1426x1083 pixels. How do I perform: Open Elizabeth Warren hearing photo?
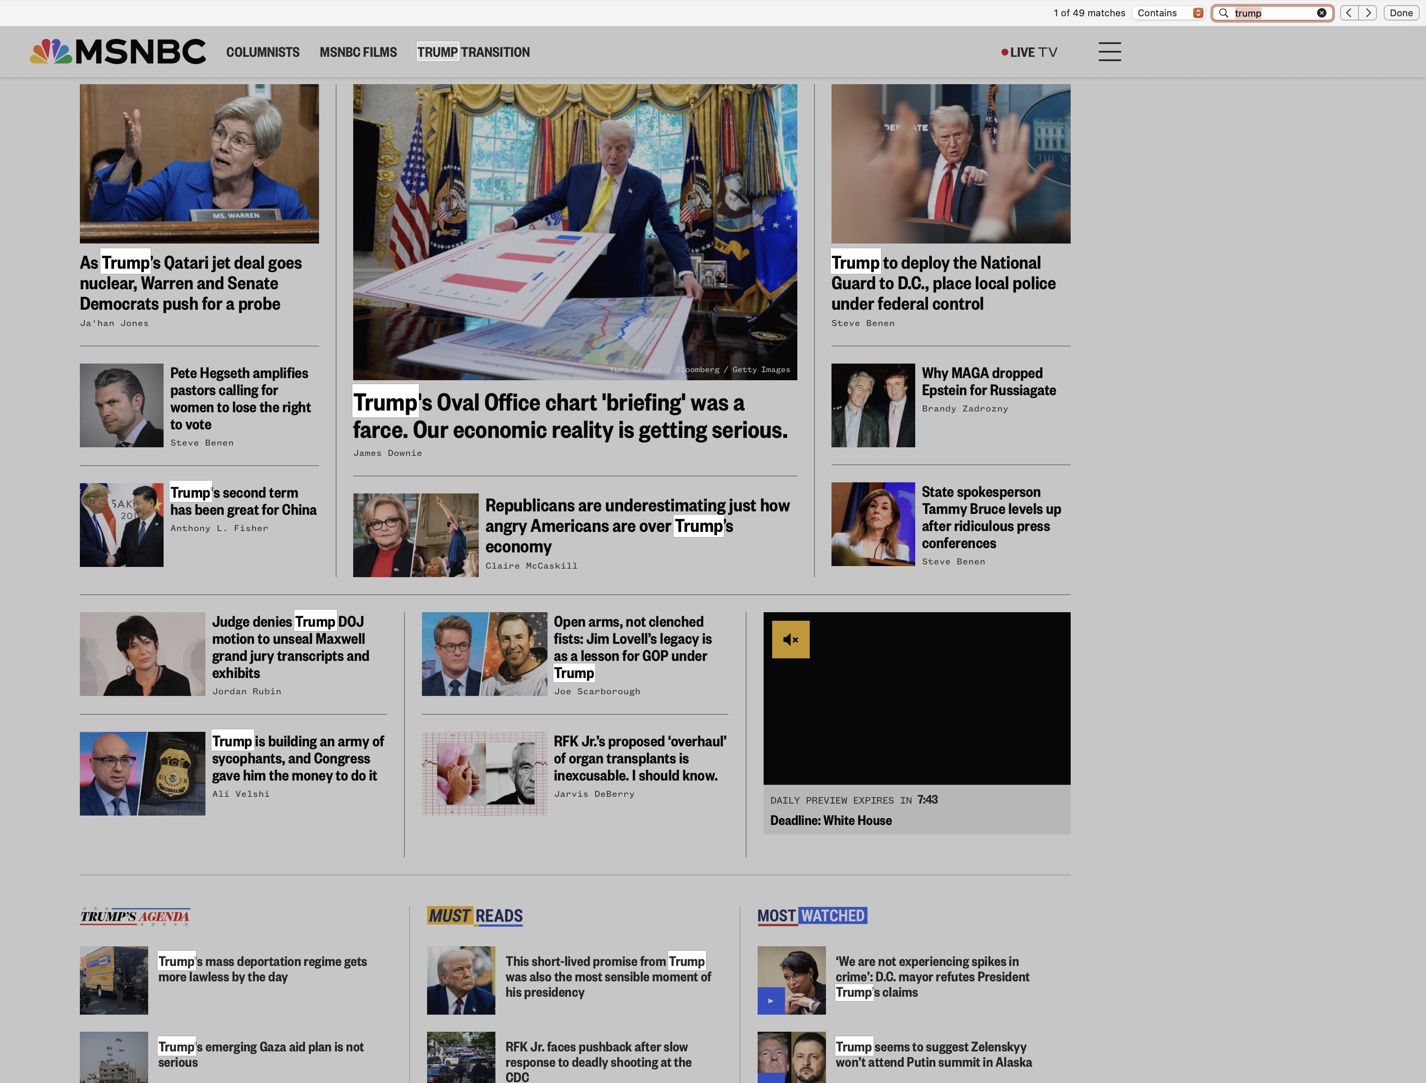199,164
